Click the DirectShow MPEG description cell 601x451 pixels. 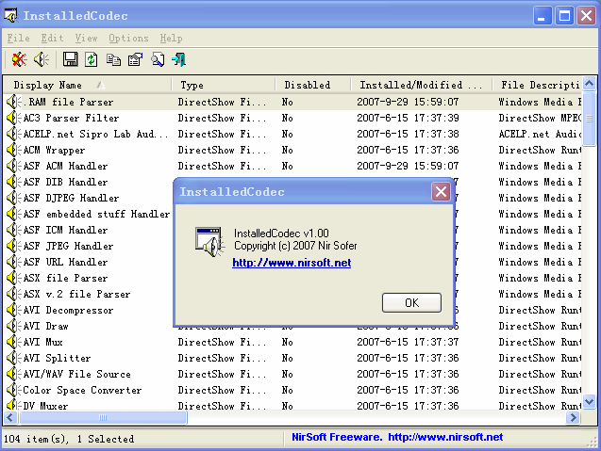(540, 118)
